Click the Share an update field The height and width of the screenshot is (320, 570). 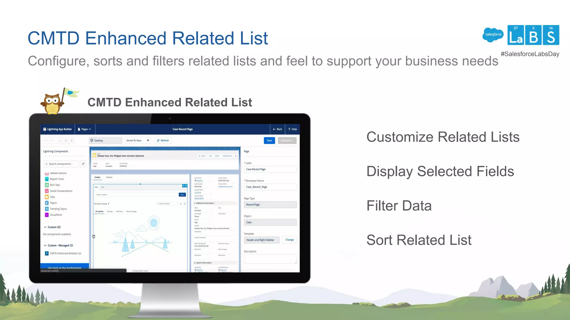(136, 195)
